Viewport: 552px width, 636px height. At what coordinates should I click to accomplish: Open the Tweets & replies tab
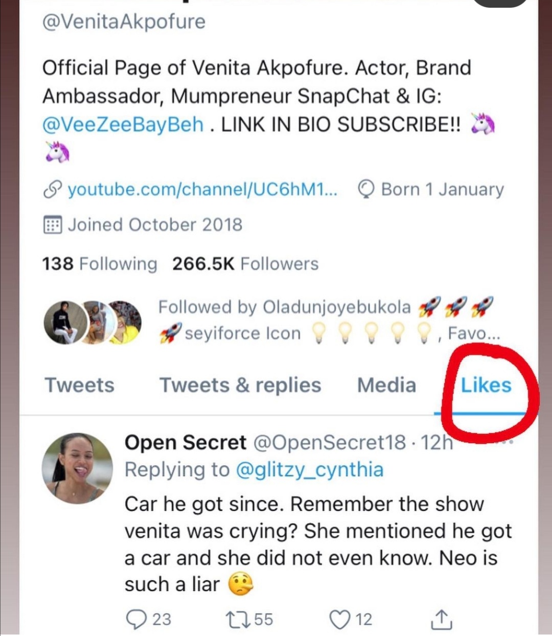pos(240,385)
